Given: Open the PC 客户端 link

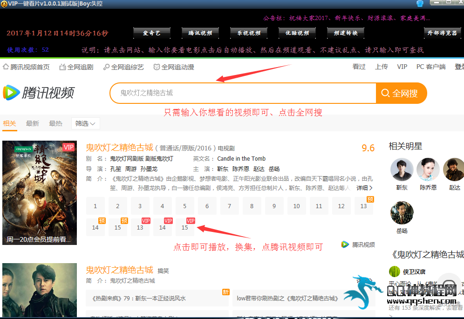Looking at the screenshot, I should 431,67.
